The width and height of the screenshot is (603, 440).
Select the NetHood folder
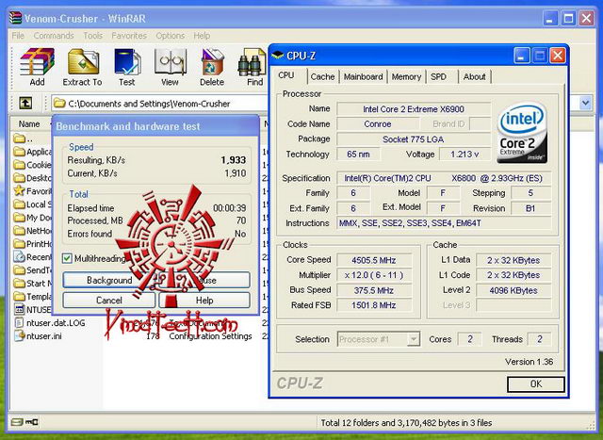click(x=33, y=231)
